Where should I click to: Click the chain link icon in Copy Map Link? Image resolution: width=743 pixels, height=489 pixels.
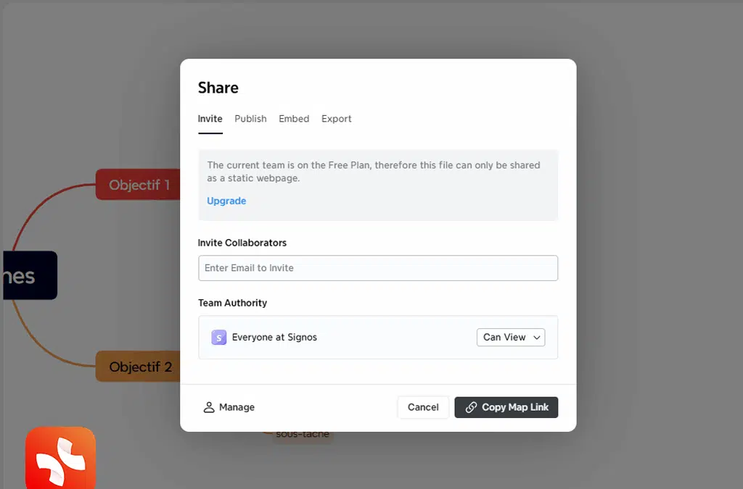pos(471,407)
